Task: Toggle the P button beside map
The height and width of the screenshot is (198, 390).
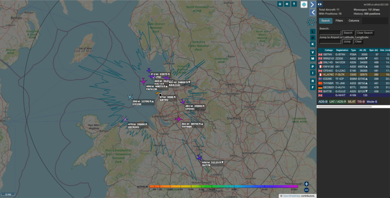Action: pyautogui.click(x=313, y=67)
